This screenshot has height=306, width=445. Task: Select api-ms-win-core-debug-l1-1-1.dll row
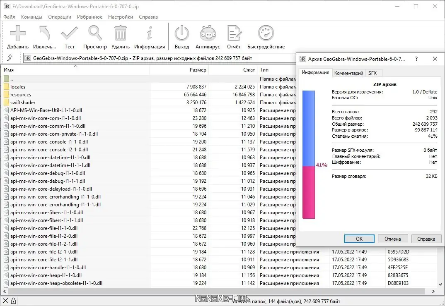click(x=149, y=181)
